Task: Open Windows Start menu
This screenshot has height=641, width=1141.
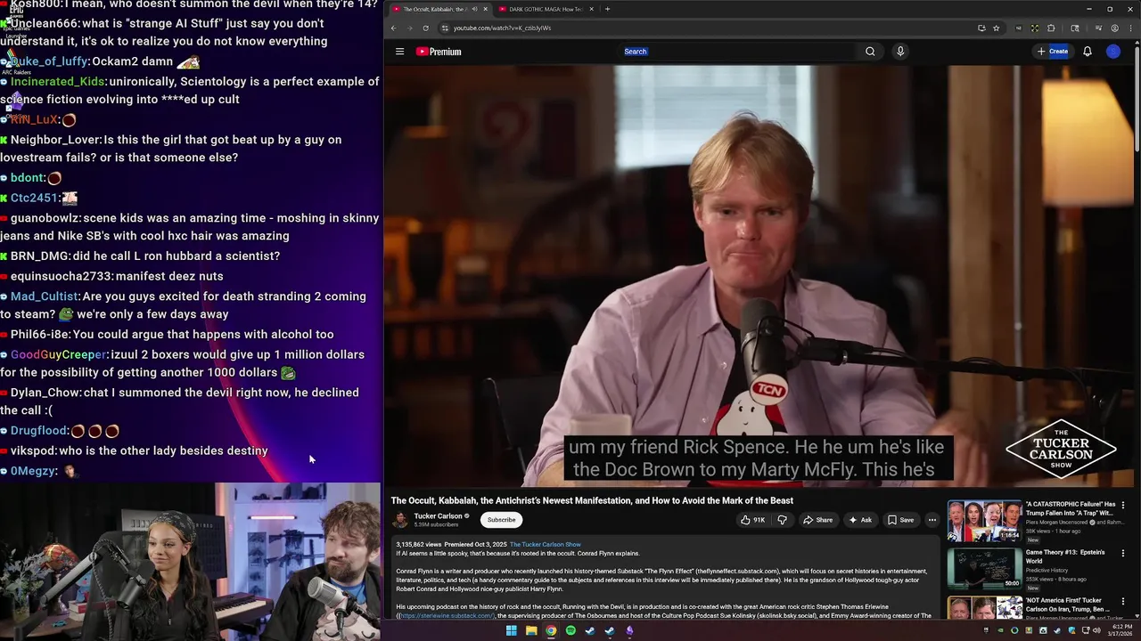Action: point(511,631)
